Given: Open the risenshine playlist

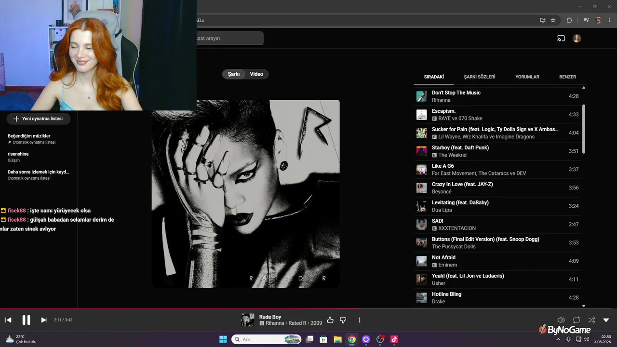Looking at the screenshot, I should (39, 157).
